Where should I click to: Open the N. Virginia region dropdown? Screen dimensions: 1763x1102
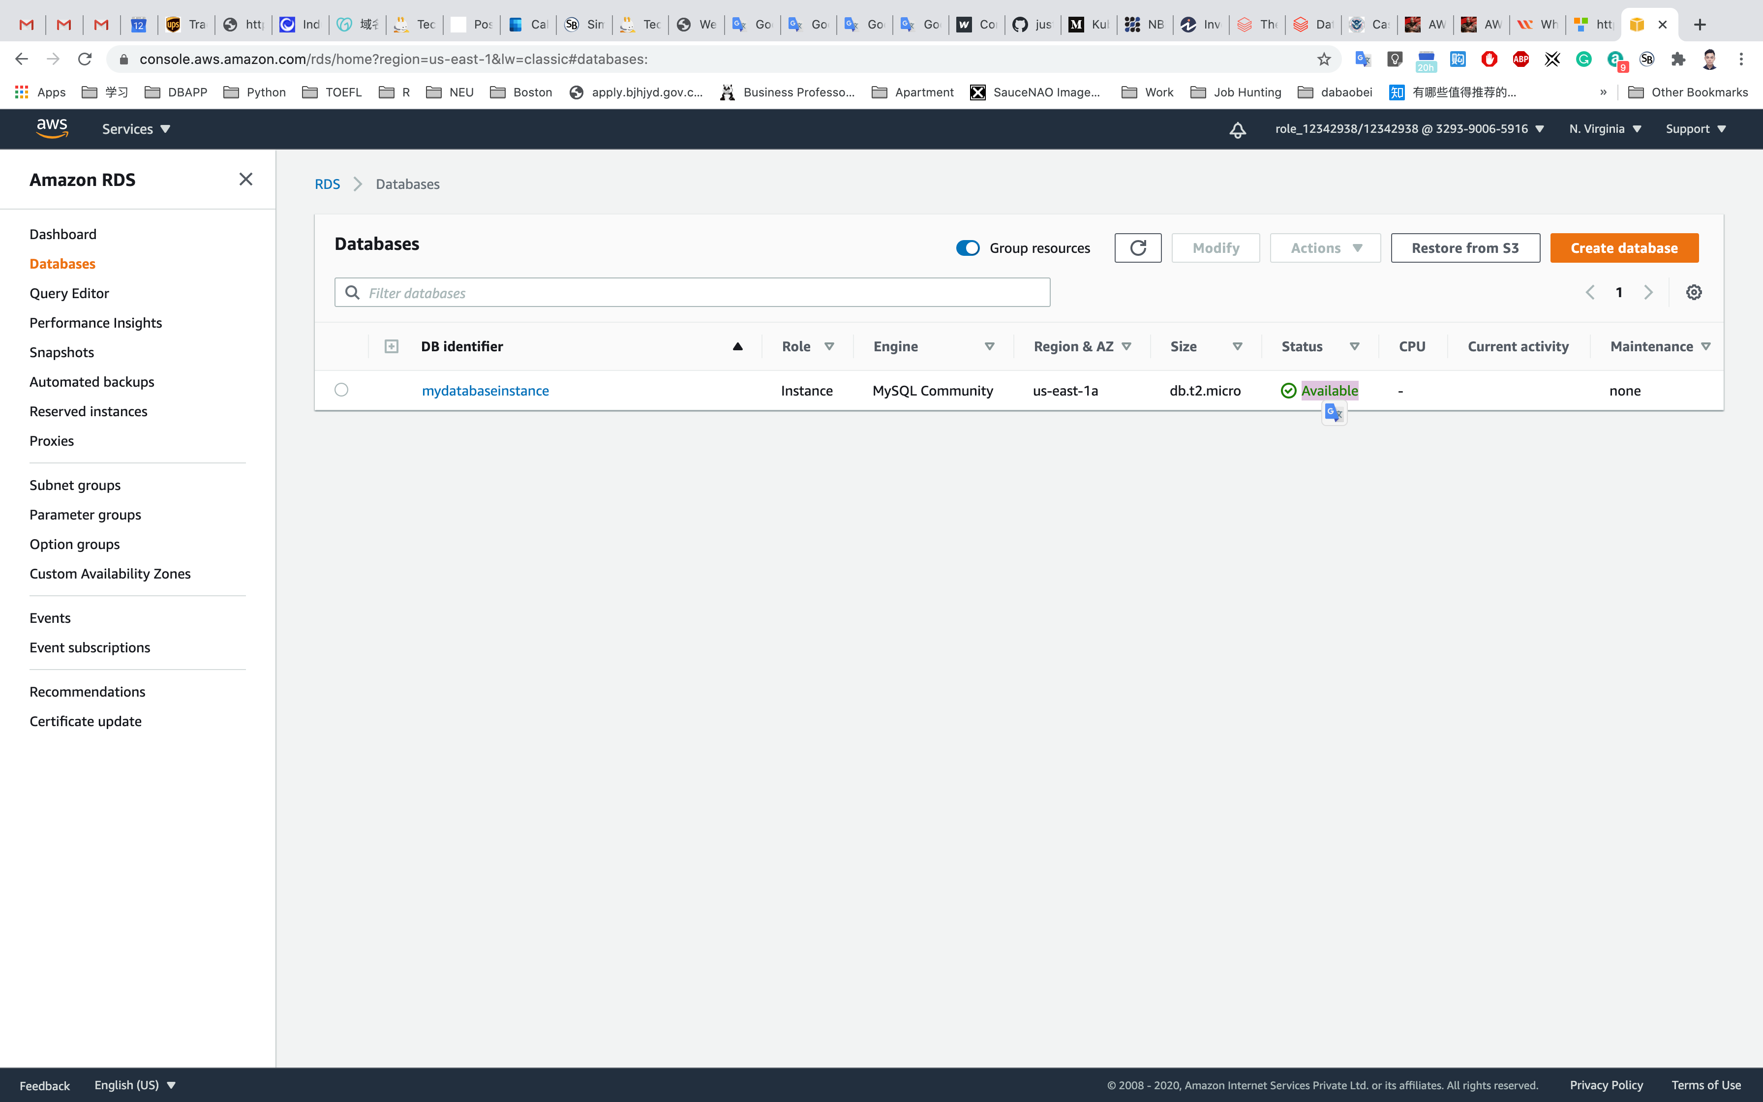click(x=1605, y=129)
